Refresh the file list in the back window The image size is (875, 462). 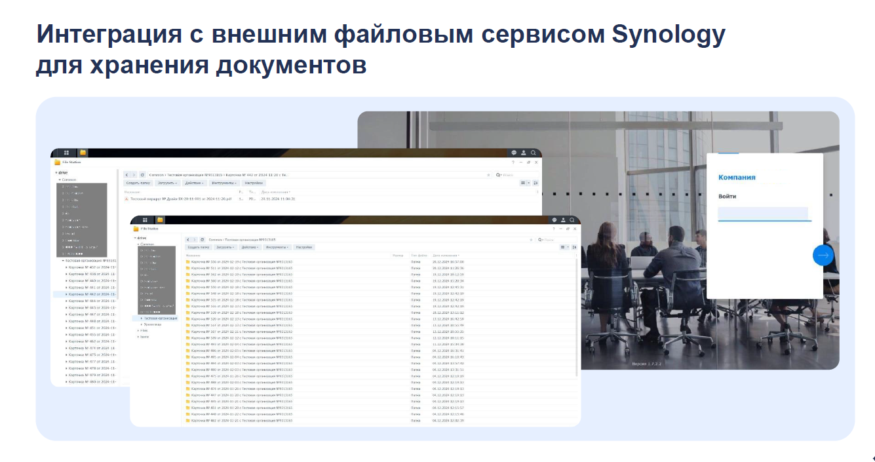pyautogui.click(x=142, y=175)
